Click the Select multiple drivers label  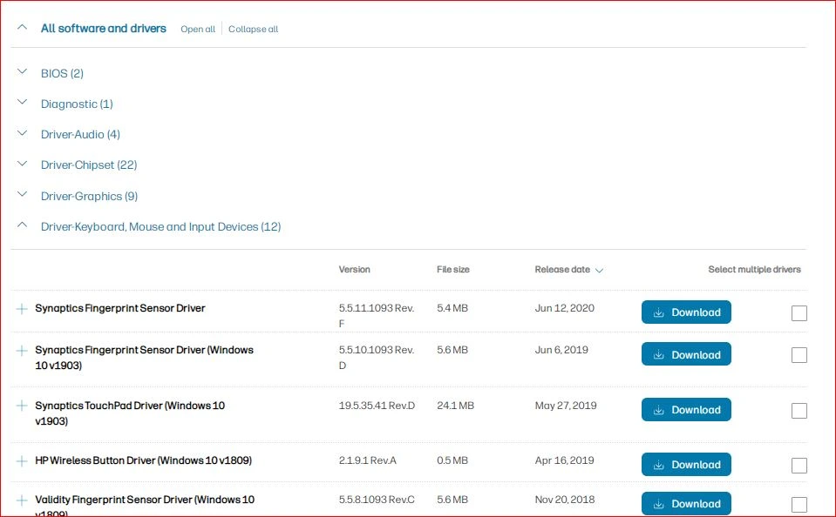(x=754, y=270)
